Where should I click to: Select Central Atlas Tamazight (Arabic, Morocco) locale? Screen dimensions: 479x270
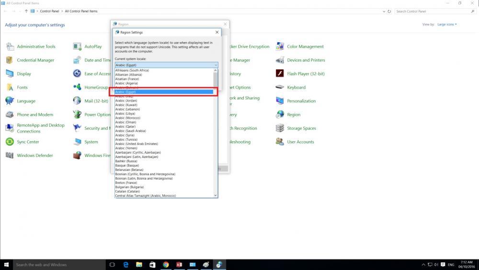pos(164,195)
